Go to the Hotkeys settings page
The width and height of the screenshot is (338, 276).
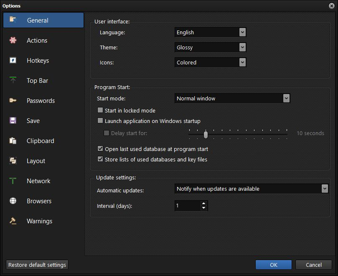coord(43,60)
